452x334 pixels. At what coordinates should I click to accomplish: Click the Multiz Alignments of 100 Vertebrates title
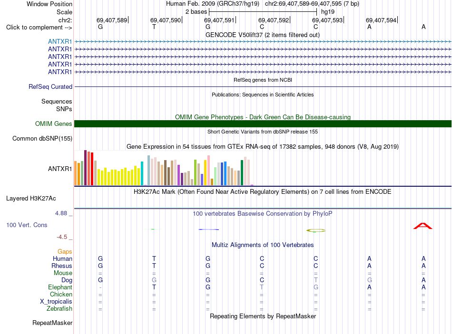[263, 245]
